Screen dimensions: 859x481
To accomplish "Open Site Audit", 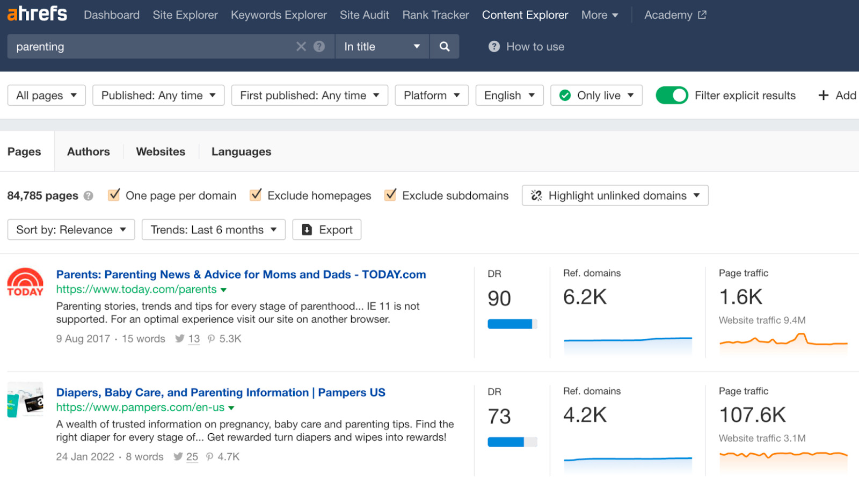I will point(365,15).
